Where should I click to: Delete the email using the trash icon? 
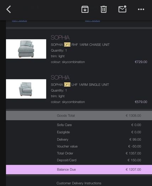pos(104,9)
